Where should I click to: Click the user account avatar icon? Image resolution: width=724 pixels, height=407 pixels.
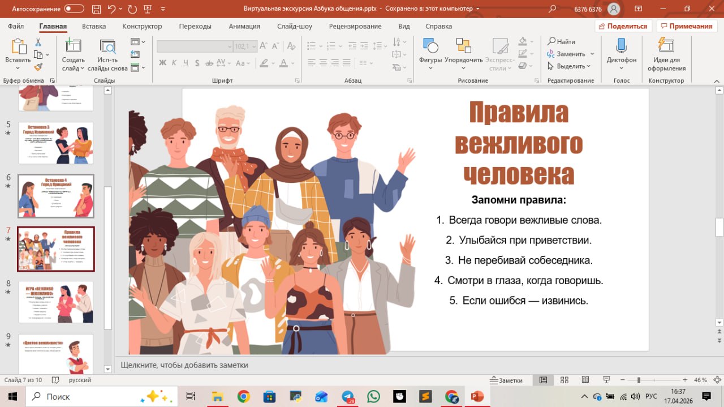click(614, 9)
